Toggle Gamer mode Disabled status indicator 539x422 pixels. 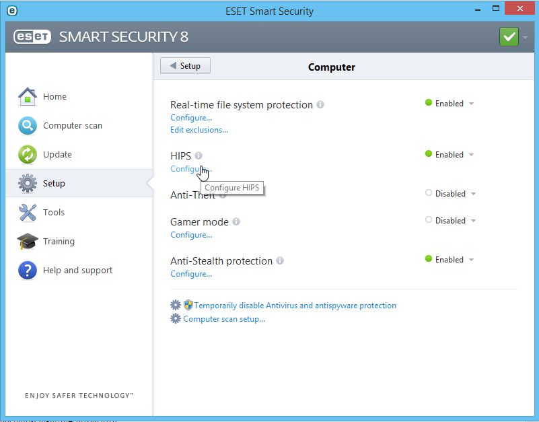(x=429, y=220)
